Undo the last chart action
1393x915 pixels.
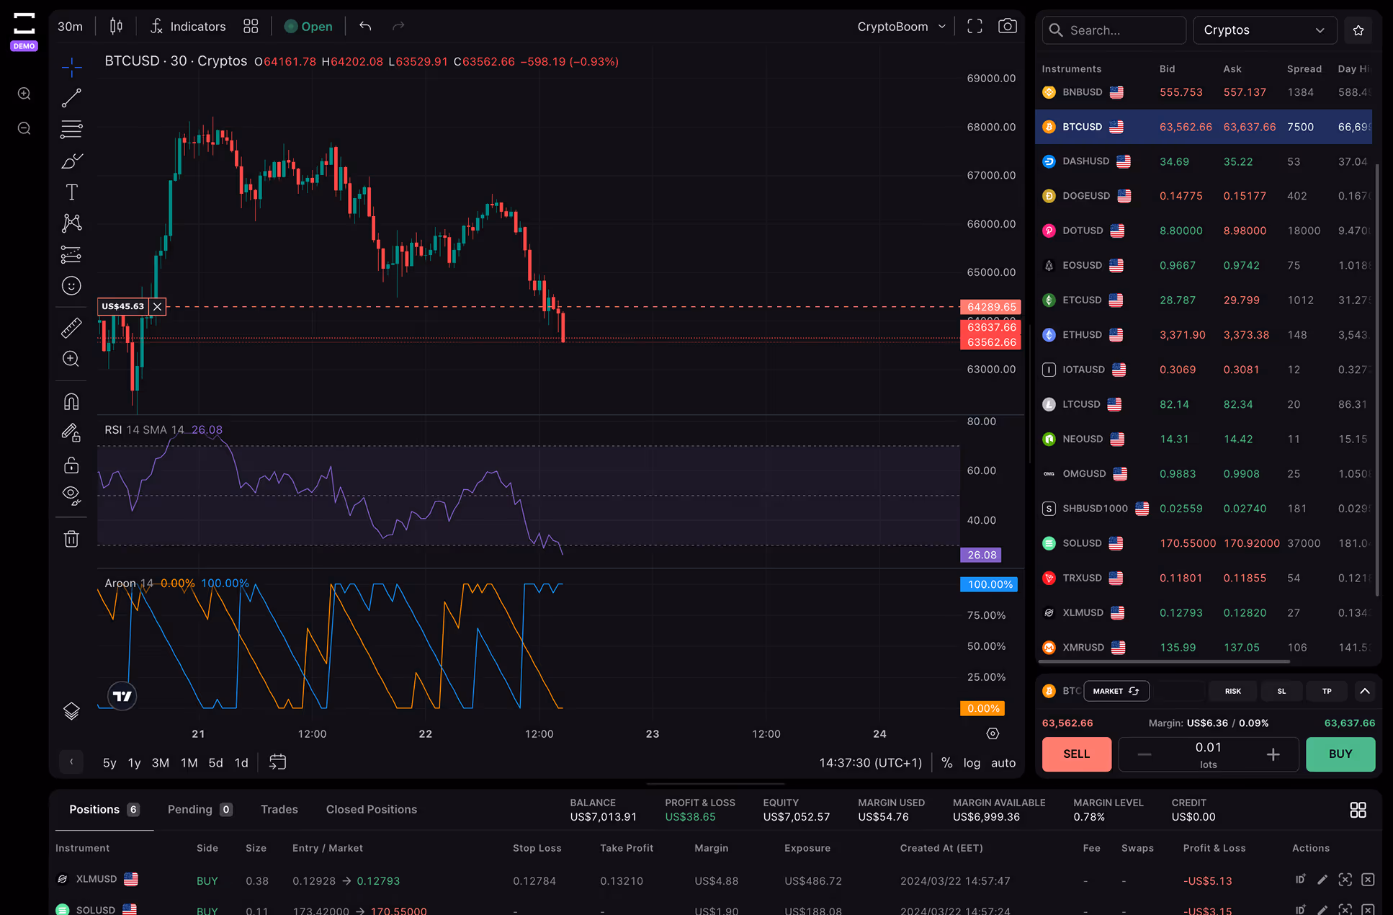coord(365,27)
